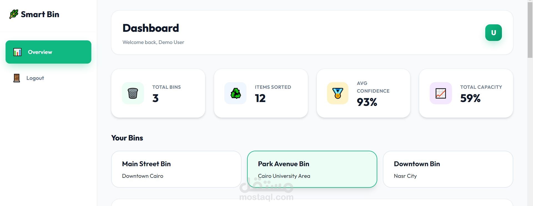Select the Main Street Bin card

click(176, 169)
